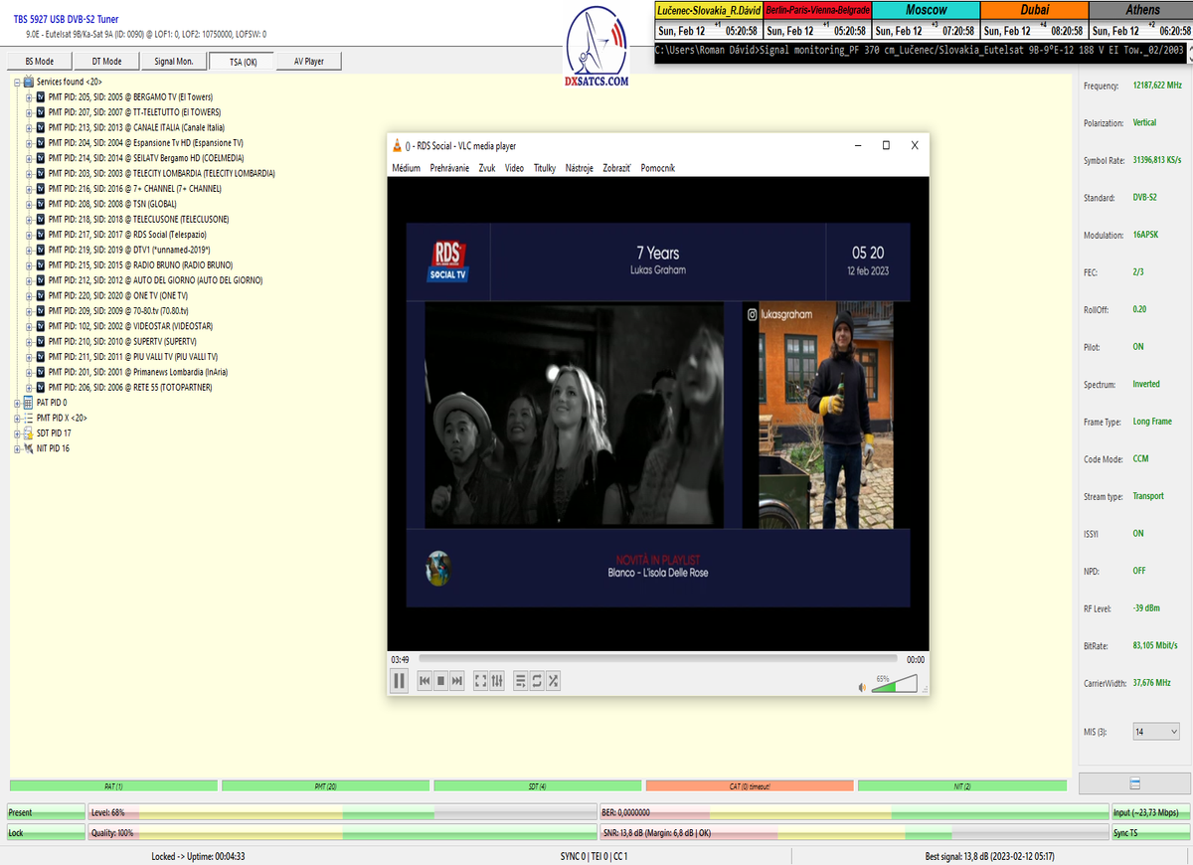Skip to next media in VLC
This screenshot has width=1193, height=865.
point(457,681)
